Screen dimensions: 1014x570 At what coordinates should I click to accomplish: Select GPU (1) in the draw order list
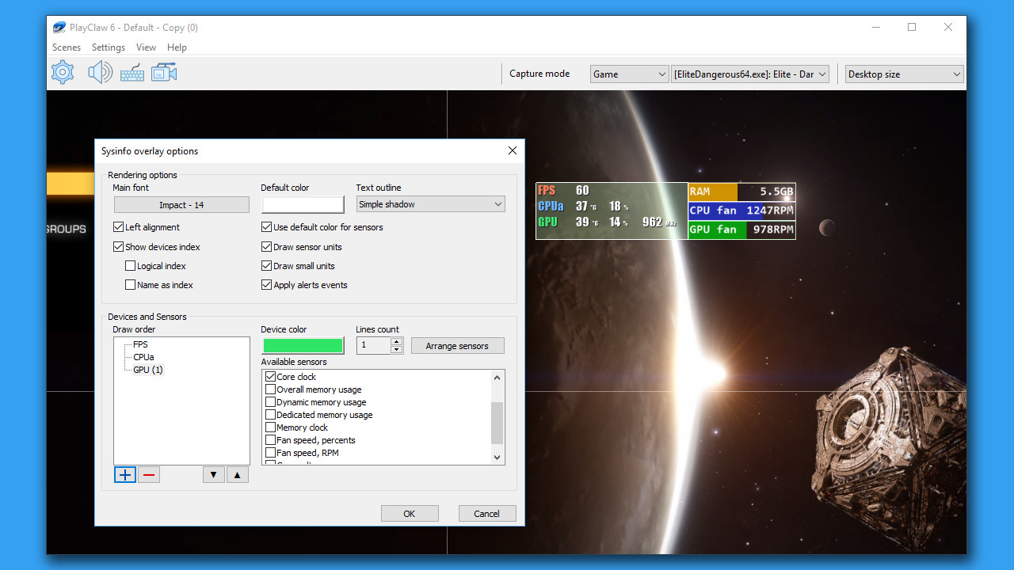click(147, 370)
